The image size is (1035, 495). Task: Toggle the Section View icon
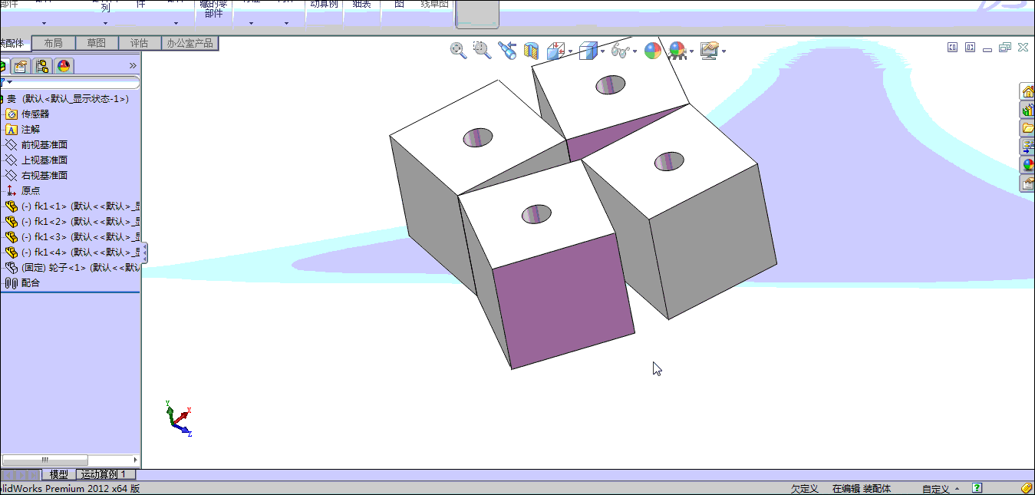click(531, 51)
